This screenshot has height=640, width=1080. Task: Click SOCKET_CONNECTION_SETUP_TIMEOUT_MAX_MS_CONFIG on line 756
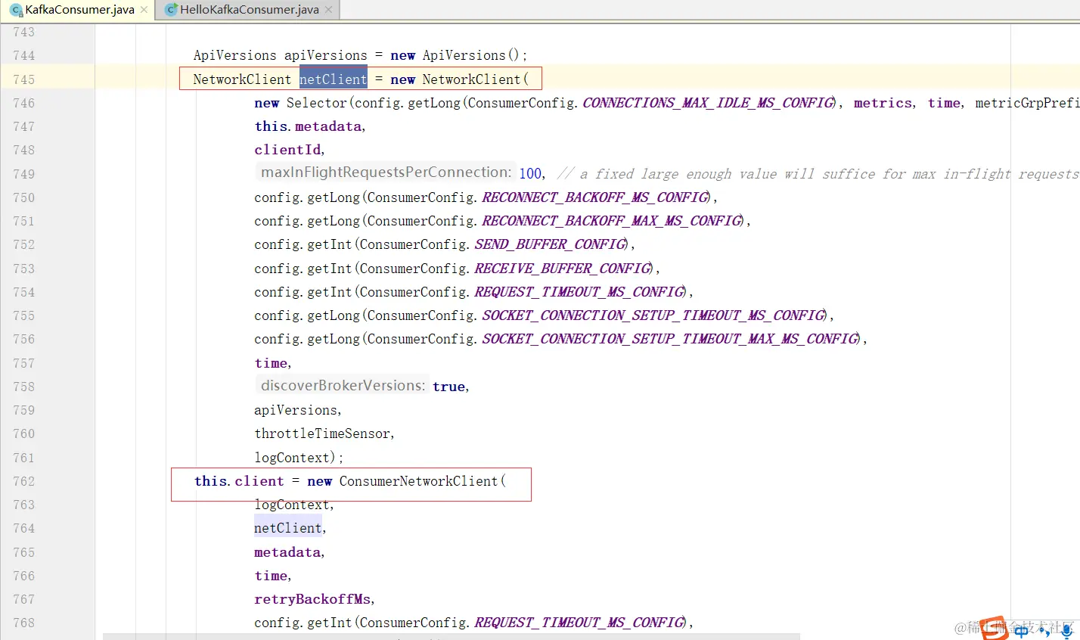(x=670, y=339)
